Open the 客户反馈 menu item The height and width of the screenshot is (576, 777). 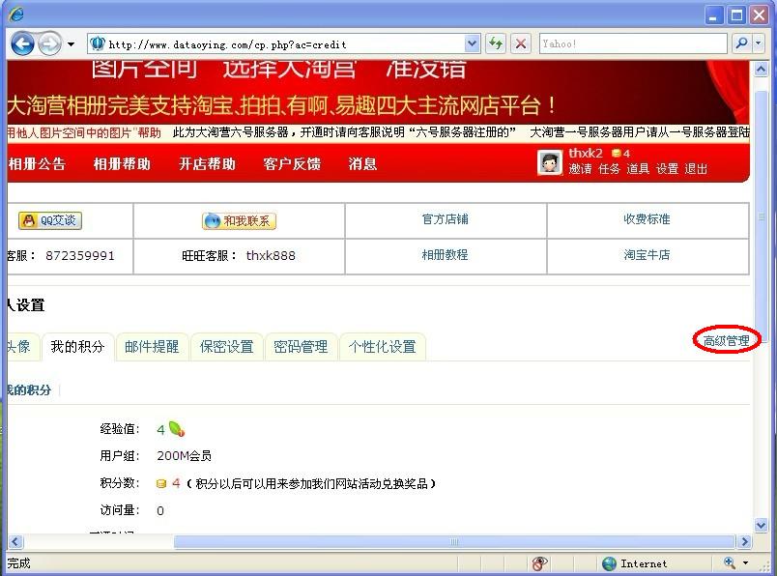(292, 164)
